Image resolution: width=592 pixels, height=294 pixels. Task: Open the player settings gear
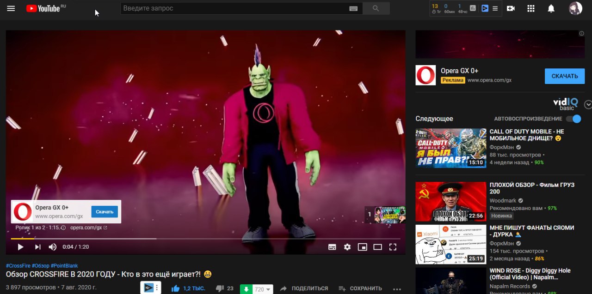coord(347,247)
